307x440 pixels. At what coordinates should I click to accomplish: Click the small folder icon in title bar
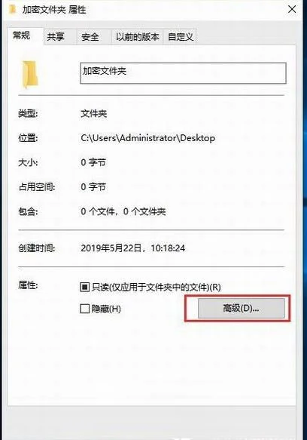point(12,10)
